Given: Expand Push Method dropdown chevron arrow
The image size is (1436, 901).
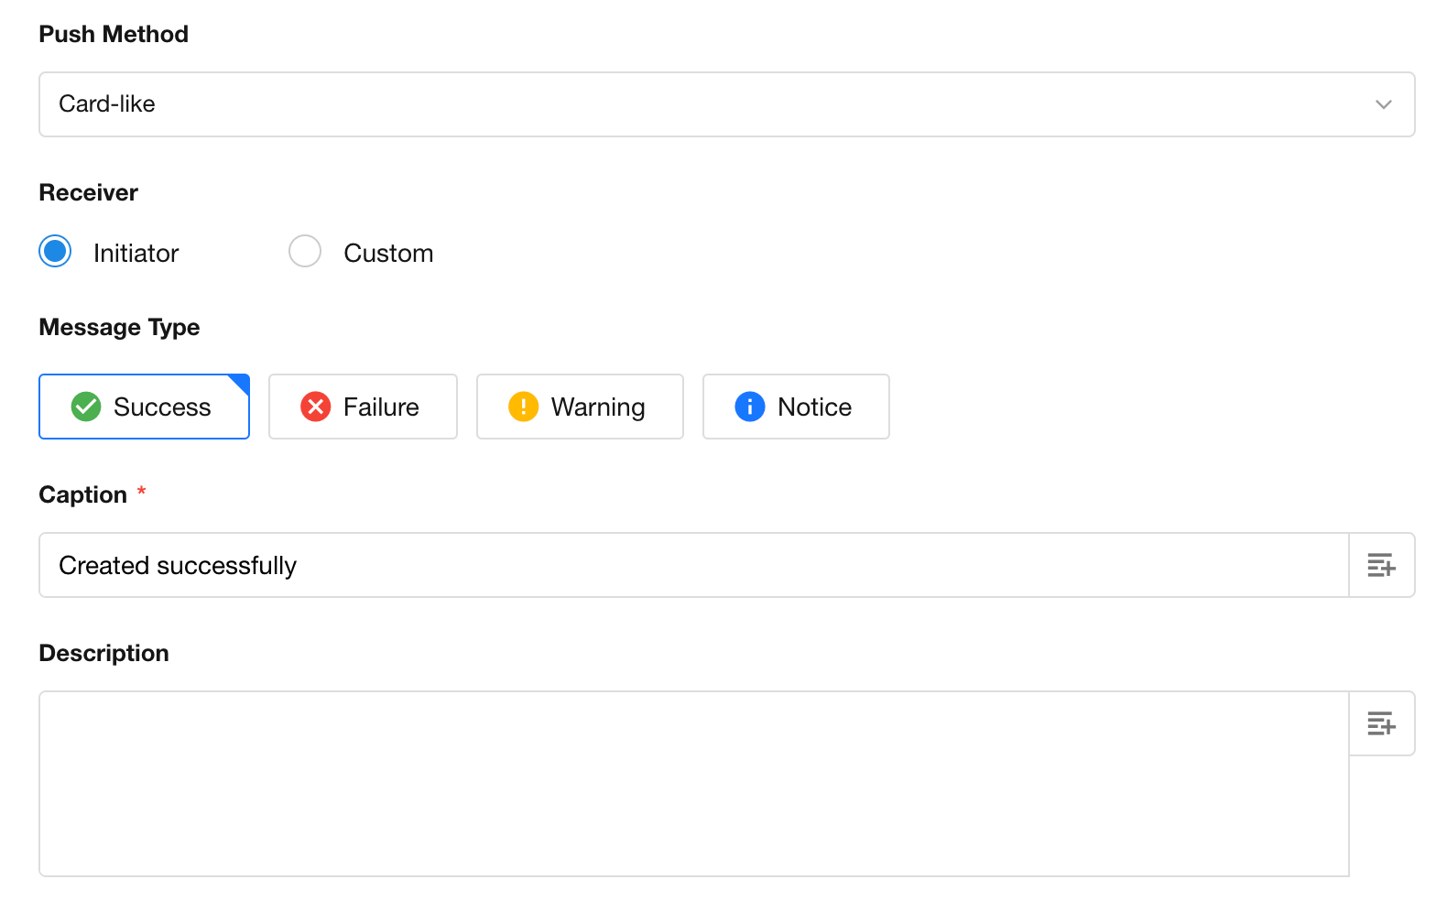Looking at the screenshot, I should coord(1383,104).
